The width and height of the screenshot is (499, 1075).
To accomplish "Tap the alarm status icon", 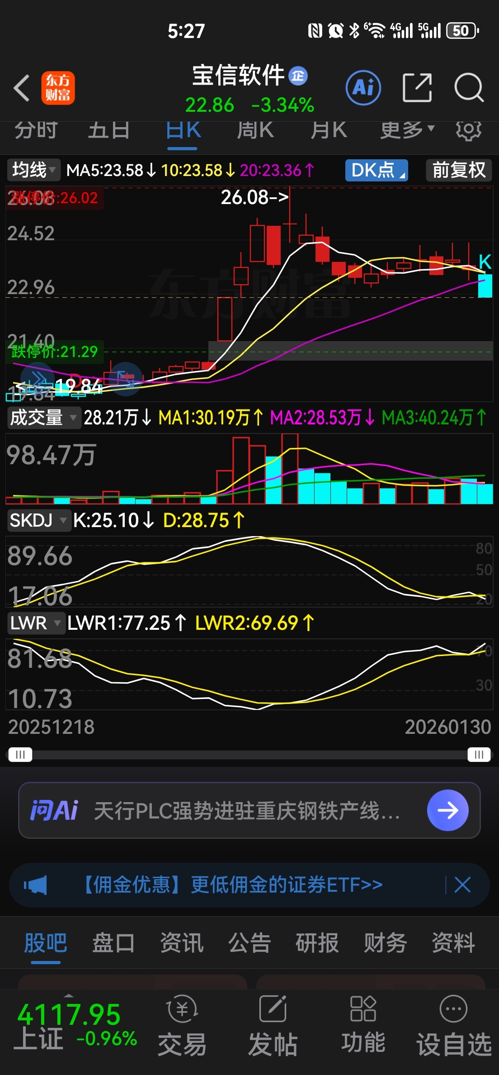I will coord(335,31).
